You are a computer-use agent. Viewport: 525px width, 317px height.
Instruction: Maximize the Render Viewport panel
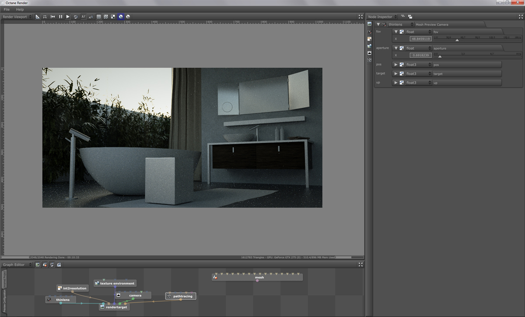tap(360, 17)
